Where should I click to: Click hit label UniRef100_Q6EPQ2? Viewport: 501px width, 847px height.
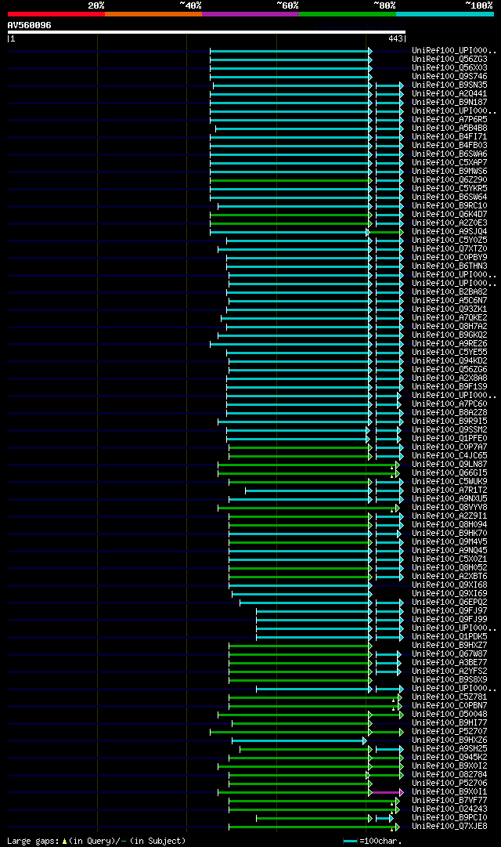[x=449, y=603]
